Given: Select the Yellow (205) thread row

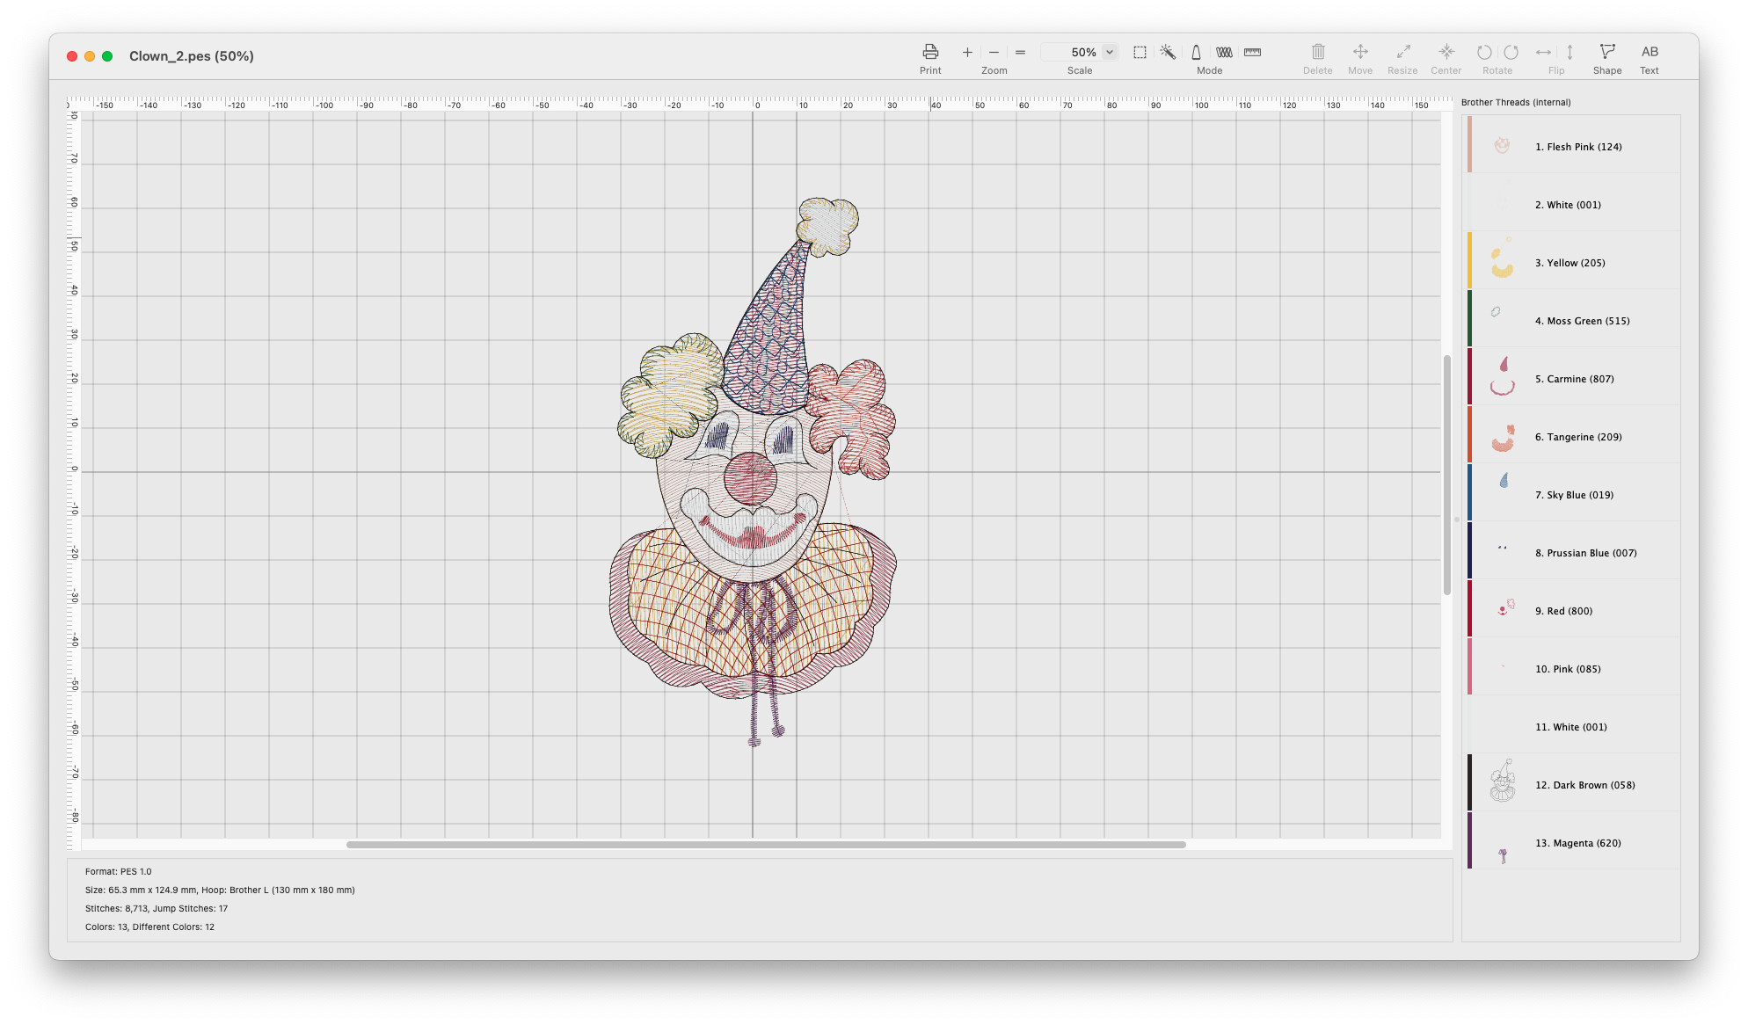Looking at the screenshot, I should (x=1570, y=263).
